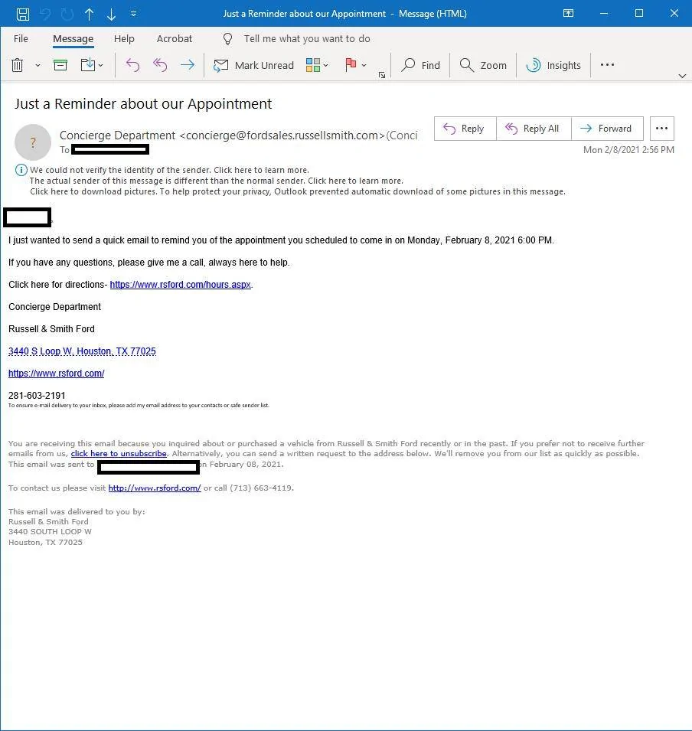Archive the message
The image size is (692, 731).
click(x=60, y=65)
